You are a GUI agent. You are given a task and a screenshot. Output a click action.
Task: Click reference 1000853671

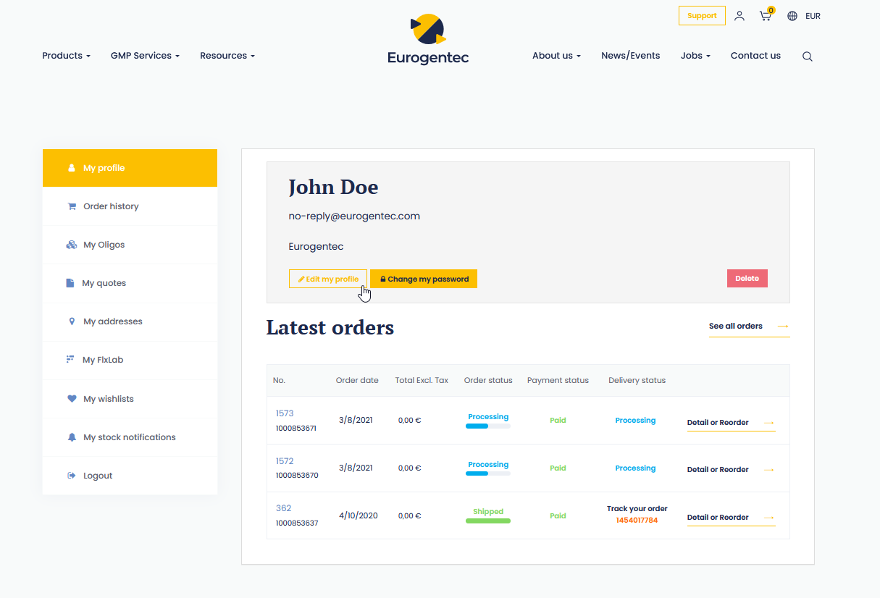pos(296,429)
